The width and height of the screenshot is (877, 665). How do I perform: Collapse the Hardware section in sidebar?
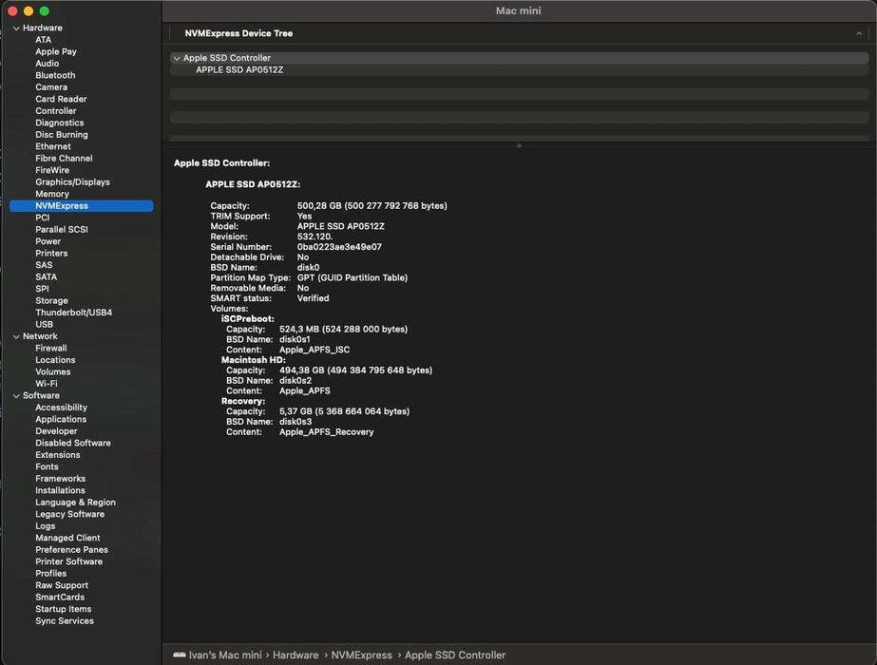point(16,28)
